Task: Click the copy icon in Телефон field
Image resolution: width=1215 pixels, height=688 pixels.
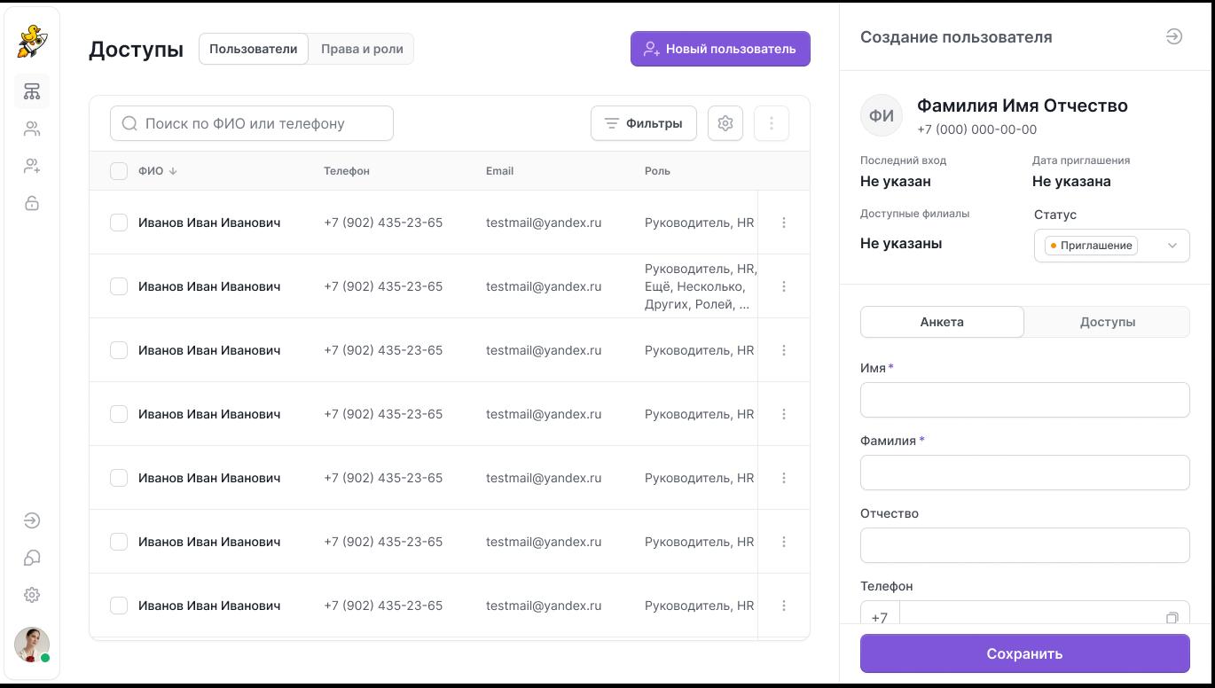Action: click(1172, 617)
